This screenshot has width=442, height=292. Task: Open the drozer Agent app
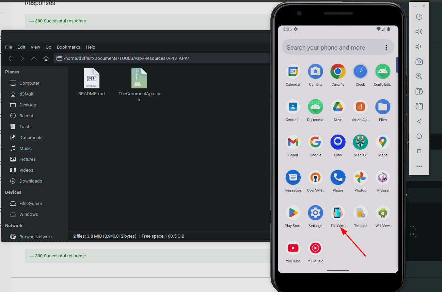tap(360, 107)
